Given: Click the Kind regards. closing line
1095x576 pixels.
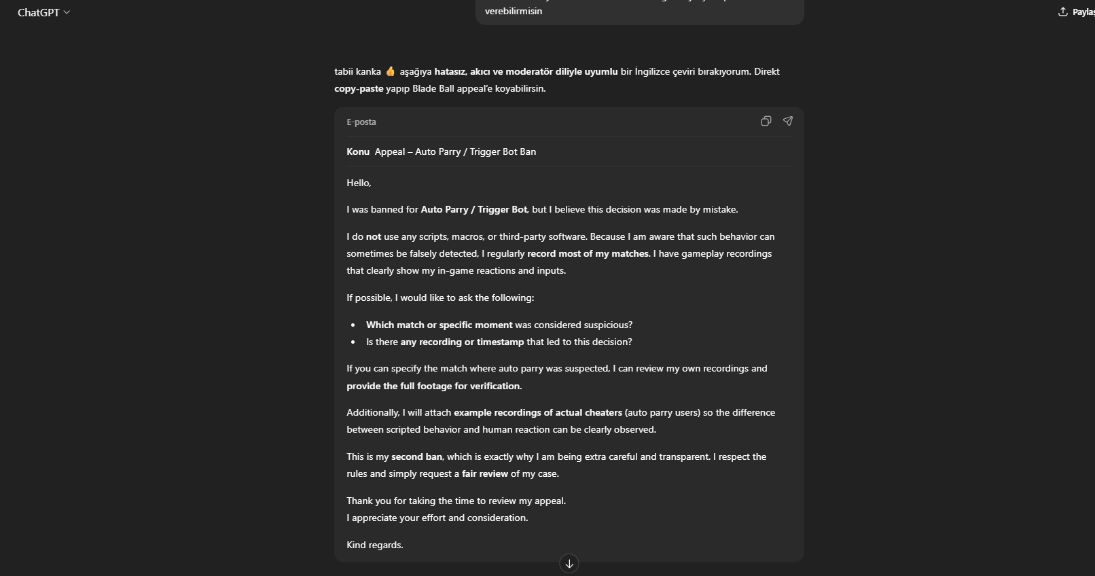Looking at the screenshot, I should click(375, 545).
